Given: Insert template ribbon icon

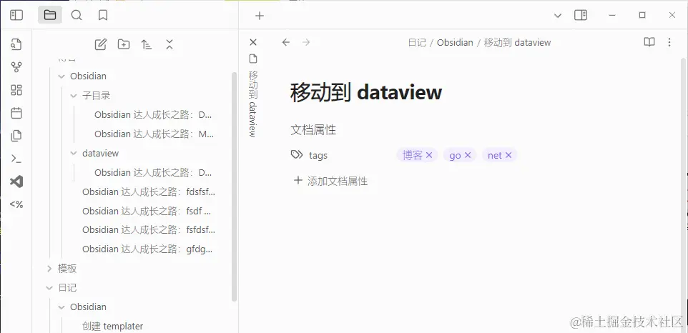Looking at the screenshot, I should 16,136.
